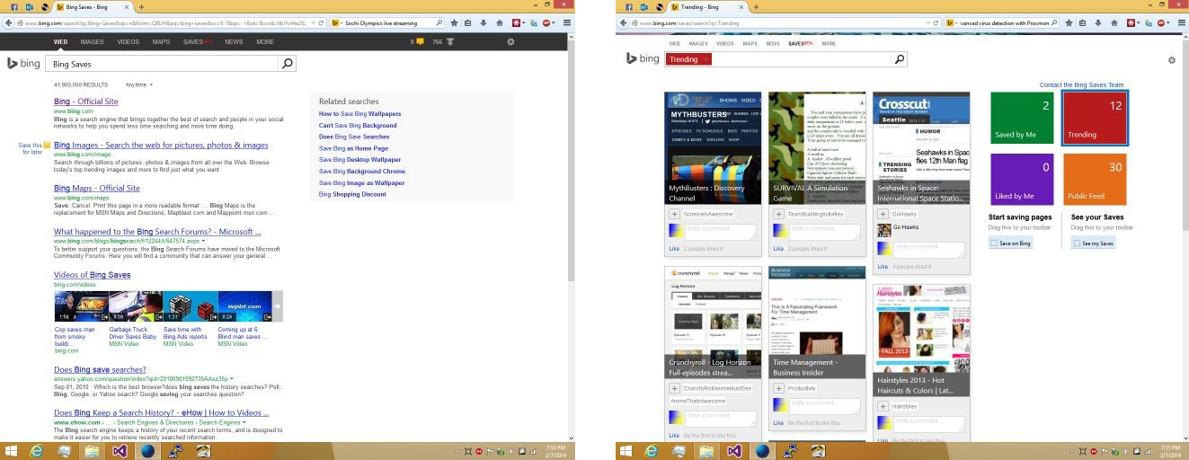Open the orange 'Public Feed' tile
Viewport: 1189px width, 460px height.
[1095, 179]
